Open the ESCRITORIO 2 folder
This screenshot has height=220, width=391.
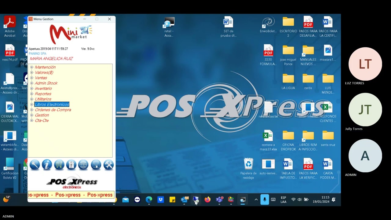pyautogui.click(x=288, y=27)
